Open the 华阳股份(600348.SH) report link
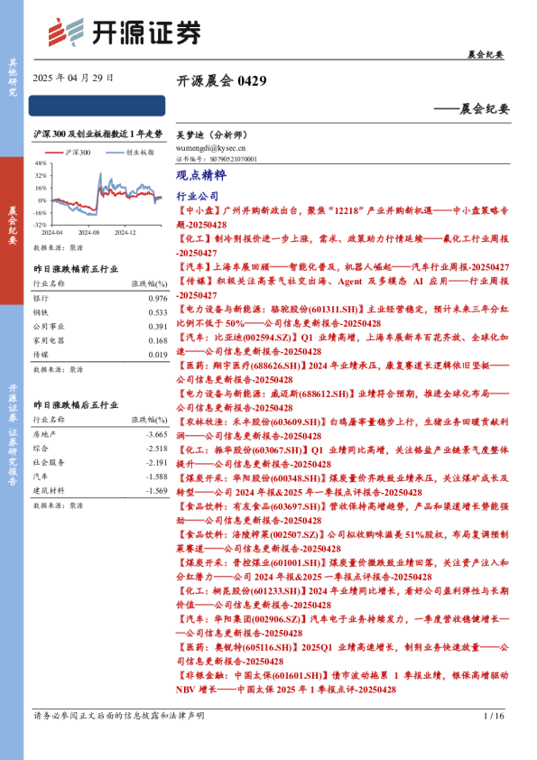537x760 pixels. [x=342, y=485]
